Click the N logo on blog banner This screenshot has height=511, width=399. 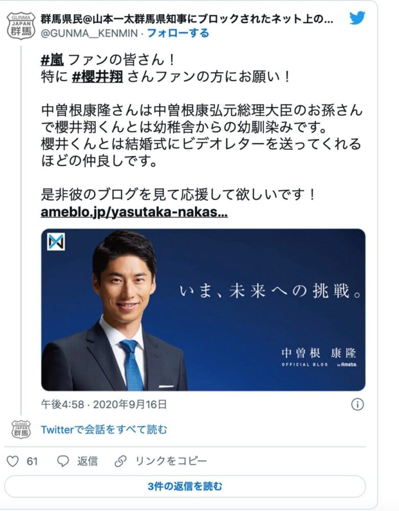tap(56, 242)
